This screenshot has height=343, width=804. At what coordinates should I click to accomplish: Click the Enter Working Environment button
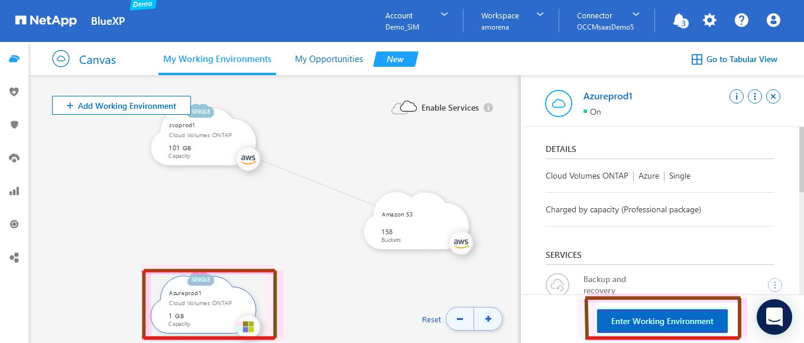[x=662, y=321]
